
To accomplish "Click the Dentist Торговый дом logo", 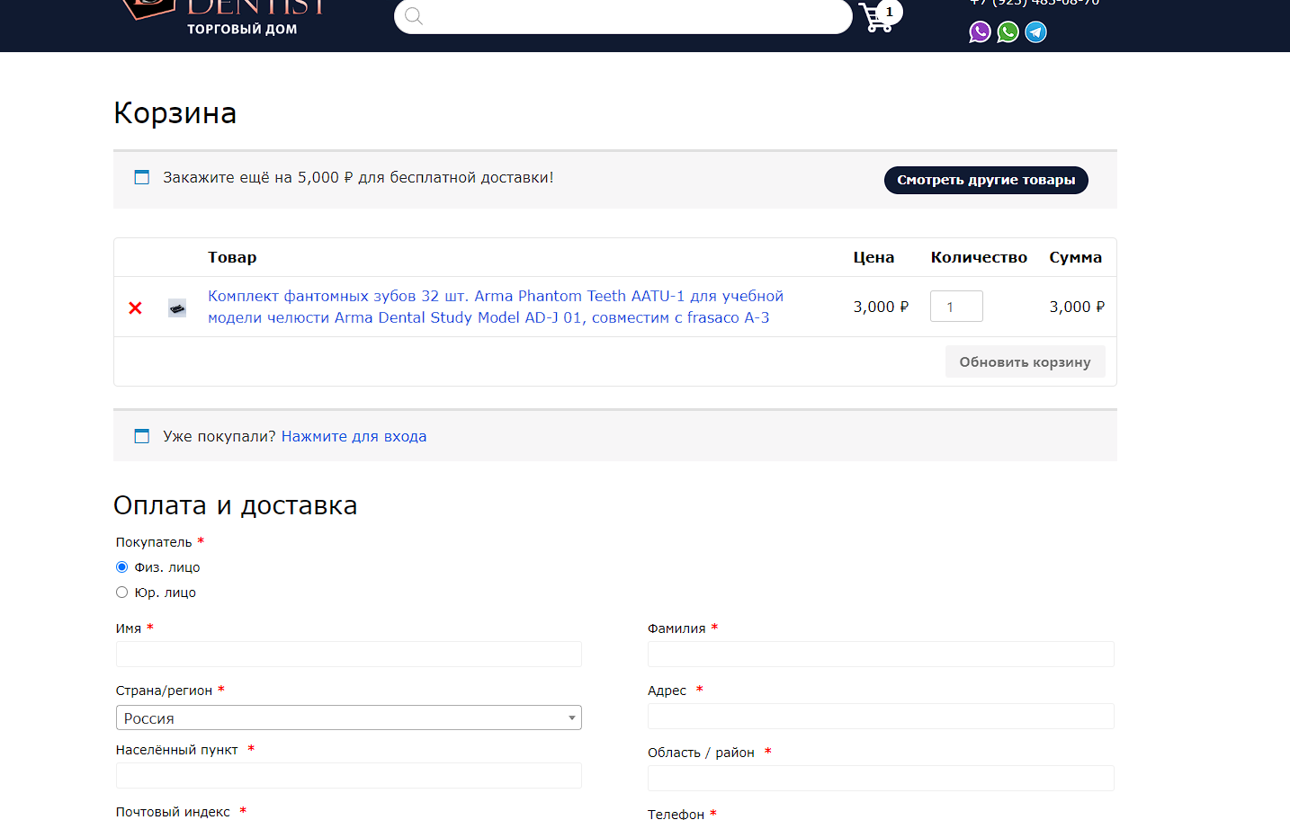I will [x=225, y=18].
